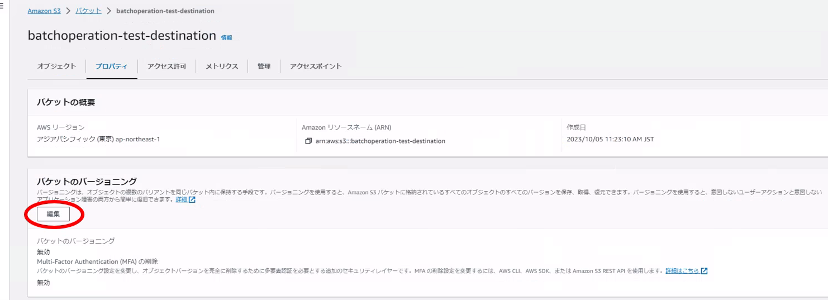The image size is (828, 300).
Task: Click the 編集 button for versioning
Action: tap(53, 215)
